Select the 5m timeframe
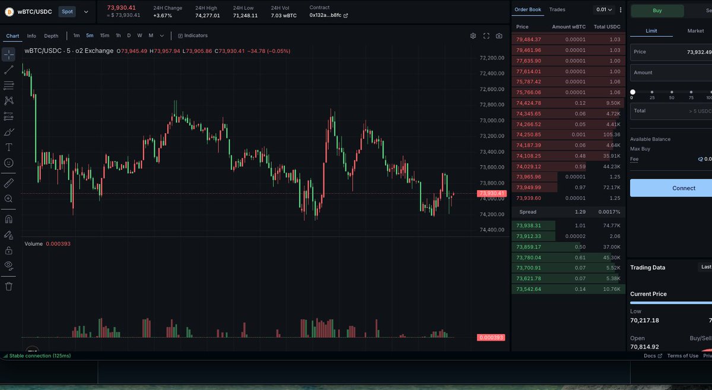This screenshot has height=390, width=712. pos(90,36)
